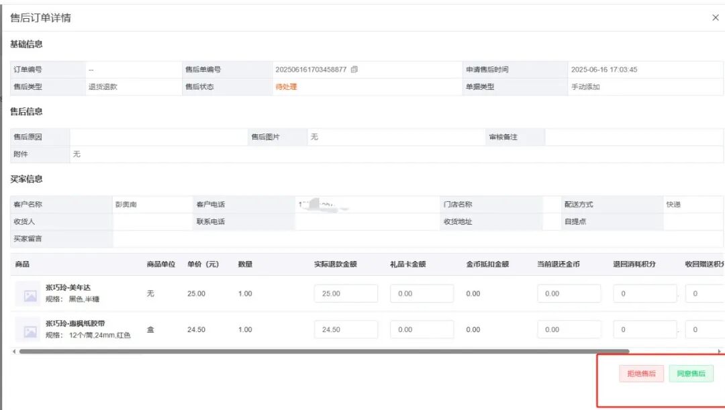Image resolution: width=725 pixels, height=410 pixels.
Task: Click the 买家信息 section heading
Action: point(26,179)
